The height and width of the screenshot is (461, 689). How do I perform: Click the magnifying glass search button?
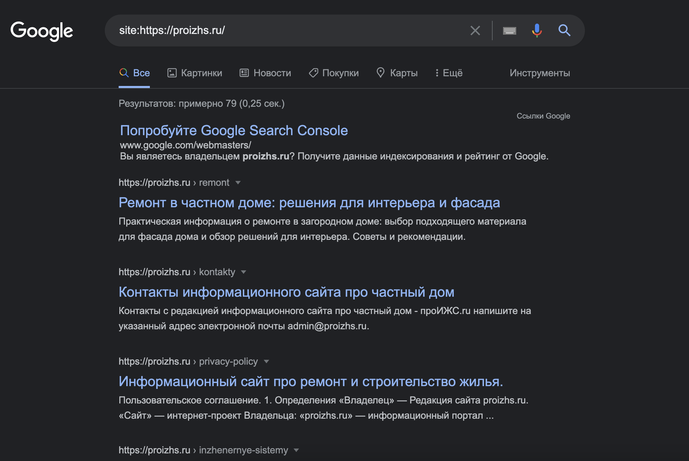click(x=564, y=31)
